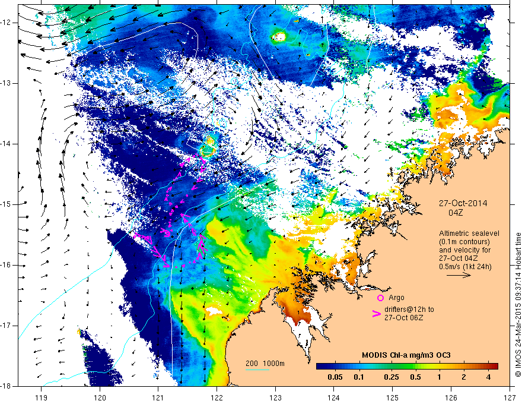
Task: Click the 'Altimetric sealevel' caption line
Action: tap(469, 233)
